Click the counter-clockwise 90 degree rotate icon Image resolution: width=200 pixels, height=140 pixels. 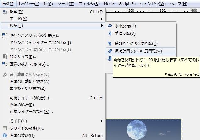tap(110, 51)
